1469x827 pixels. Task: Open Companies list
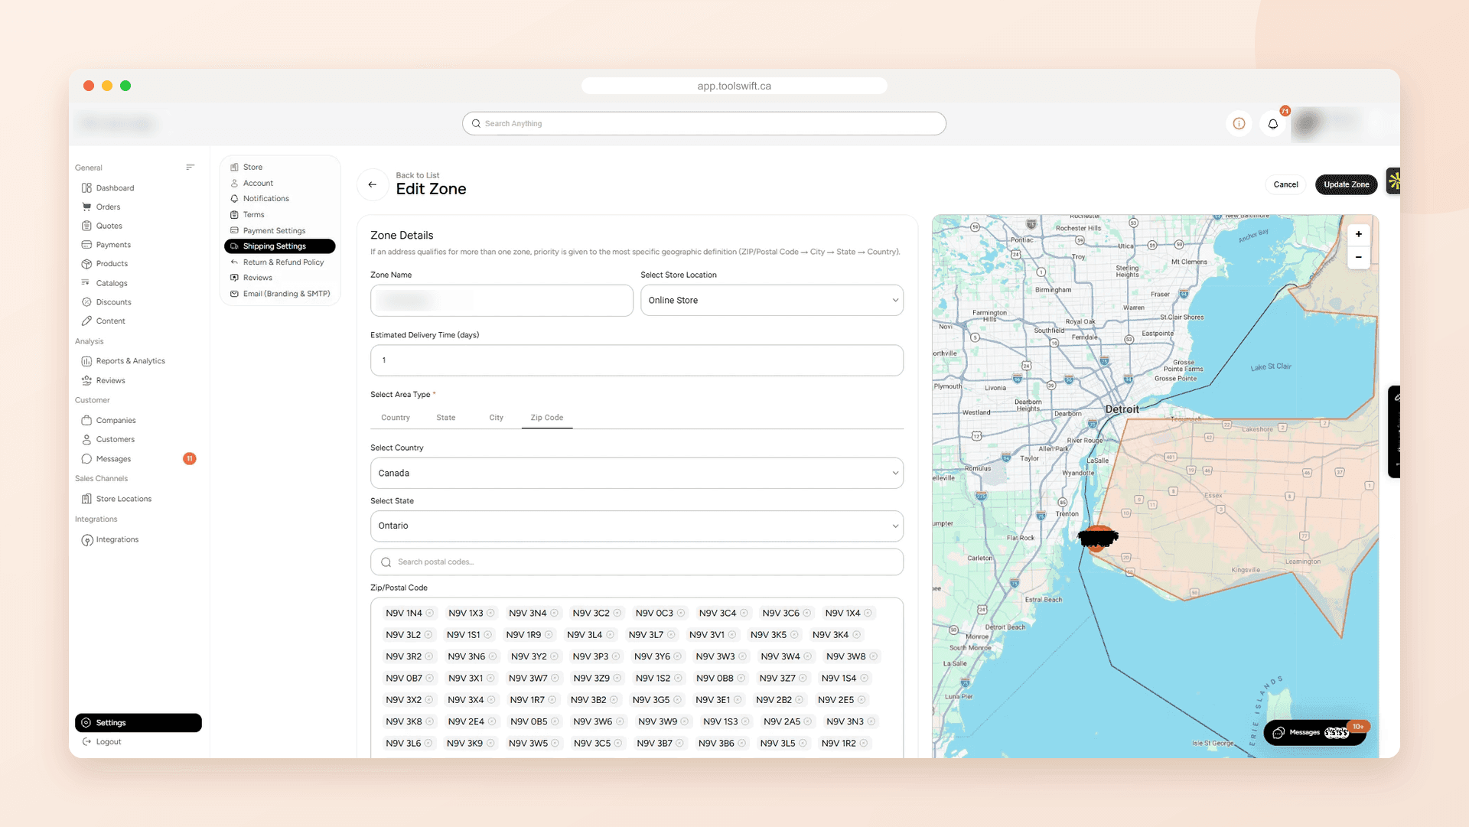click(116, 421)
